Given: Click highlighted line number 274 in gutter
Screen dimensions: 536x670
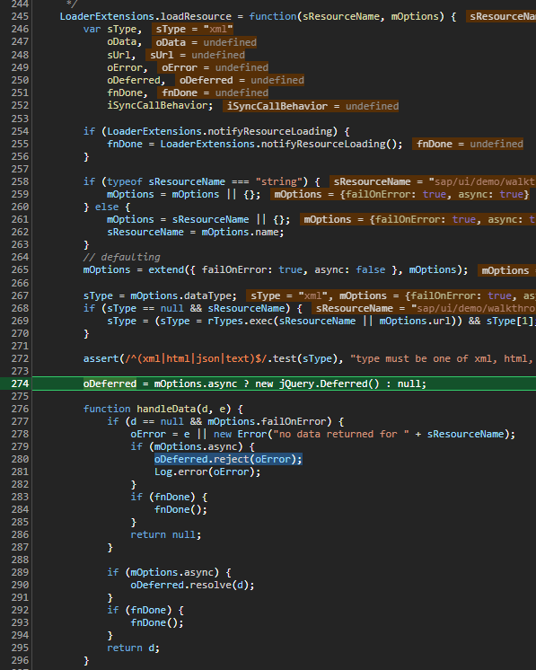Looking at the screenshot, I should (x=20, y=383).
